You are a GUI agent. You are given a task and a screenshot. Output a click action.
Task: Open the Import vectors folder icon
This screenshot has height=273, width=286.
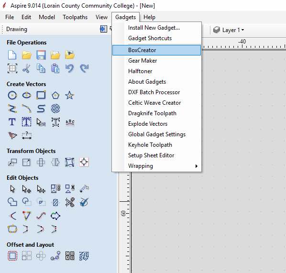pos(55,55)
